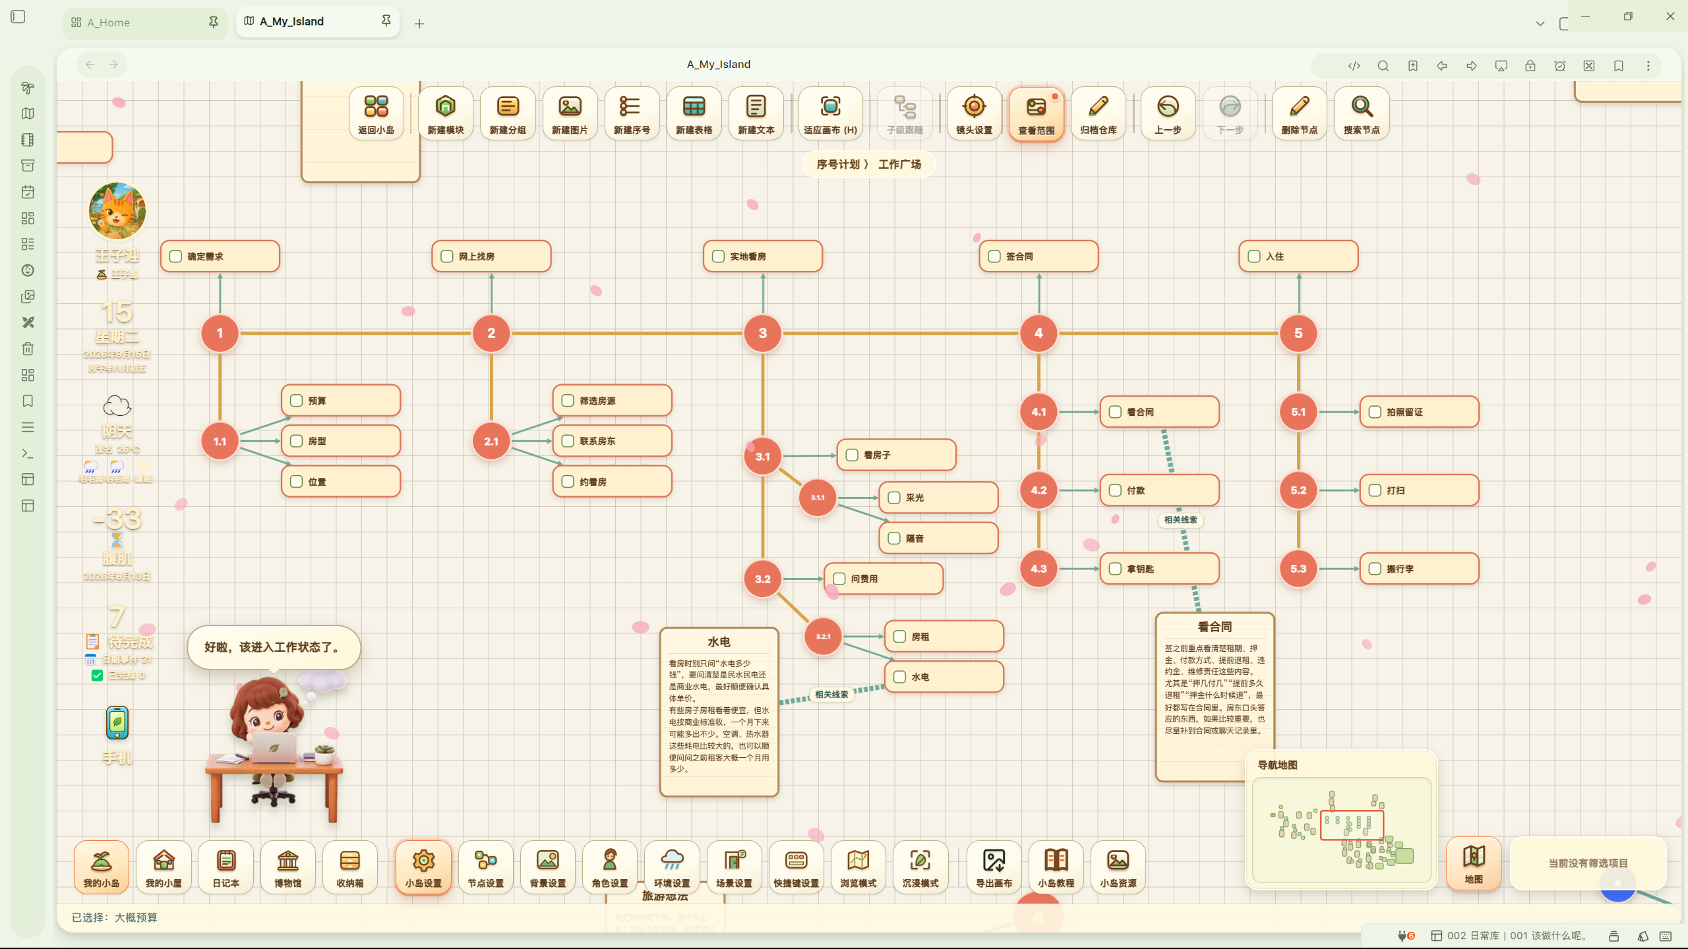Image resolution: width=1688 pixels, height=949 pixels.
Task: Open the more options menu (three dots)
Action: coord(1648,66)
